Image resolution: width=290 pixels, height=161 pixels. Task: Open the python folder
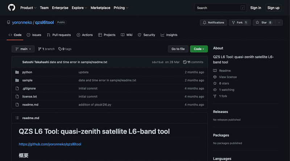pyautogui.click(x=27, y=72)
